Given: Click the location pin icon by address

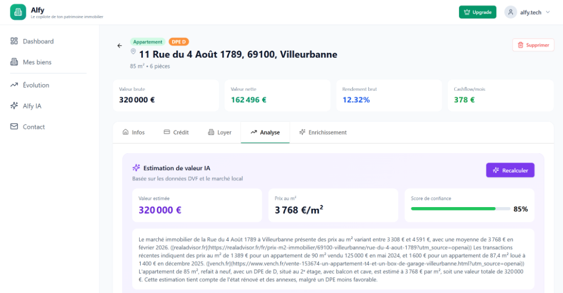Looking at the screenshot, I should pos(133,52).
